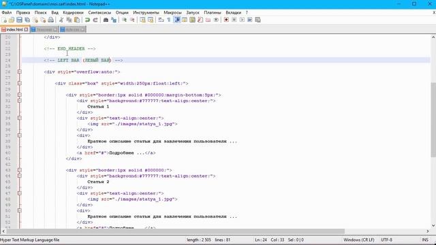This screenshot has width=436, height=245.
Task: Toggle the Document Map panel icon
Action: tap(192, 20)
